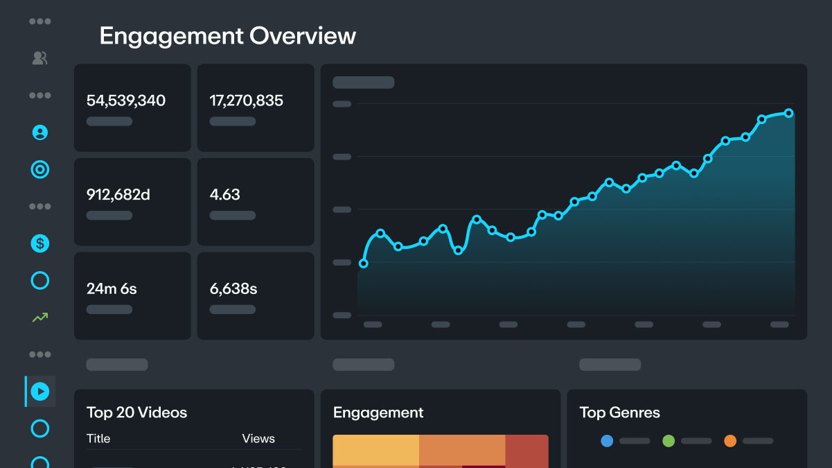Open the dollar revenue sidebar icon
Screen dimensions: 832x468
point(40,243)
